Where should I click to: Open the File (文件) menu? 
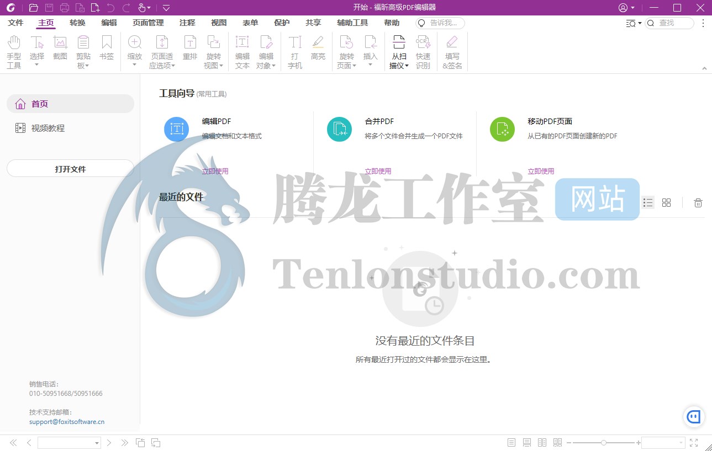point(15,23)
